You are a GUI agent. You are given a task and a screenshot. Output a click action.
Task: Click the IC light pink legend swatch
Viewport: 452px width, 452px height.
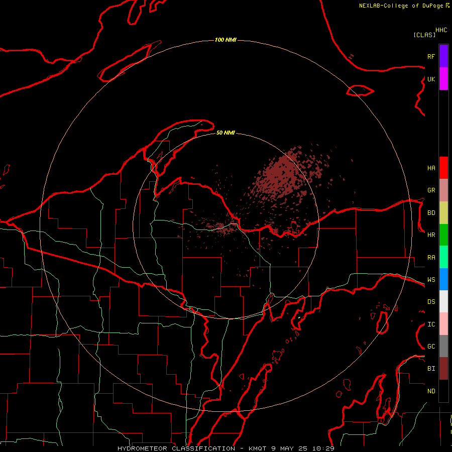(443, 324)
